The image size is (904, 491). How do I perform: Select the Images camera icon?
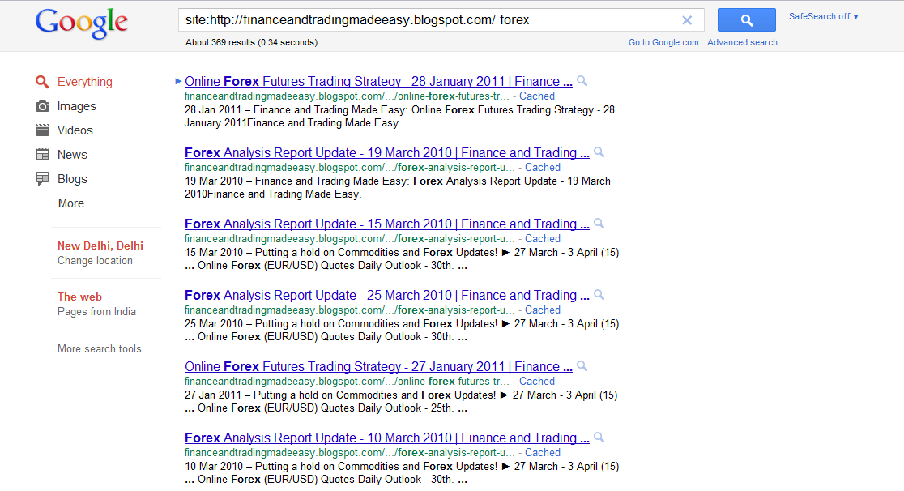(x=42, y=105)
